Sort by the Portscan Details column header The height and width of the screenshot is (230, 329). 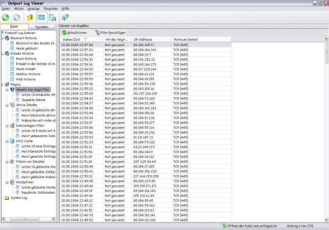coord(201,39)
